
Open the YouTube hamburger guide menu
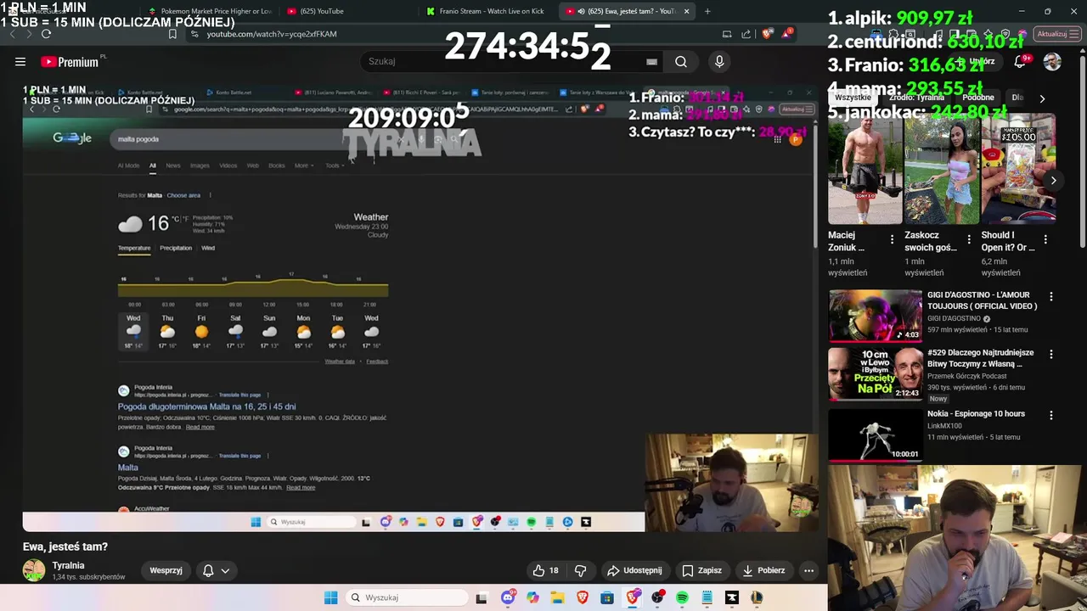[x=20, y=61]
